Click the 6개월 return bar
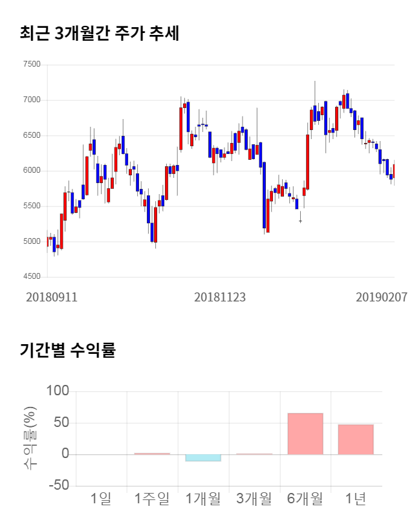 (305, 433)
